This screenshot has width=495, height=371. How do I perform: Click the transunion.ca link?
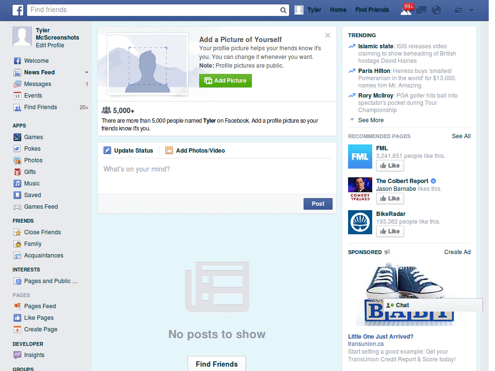365,344
